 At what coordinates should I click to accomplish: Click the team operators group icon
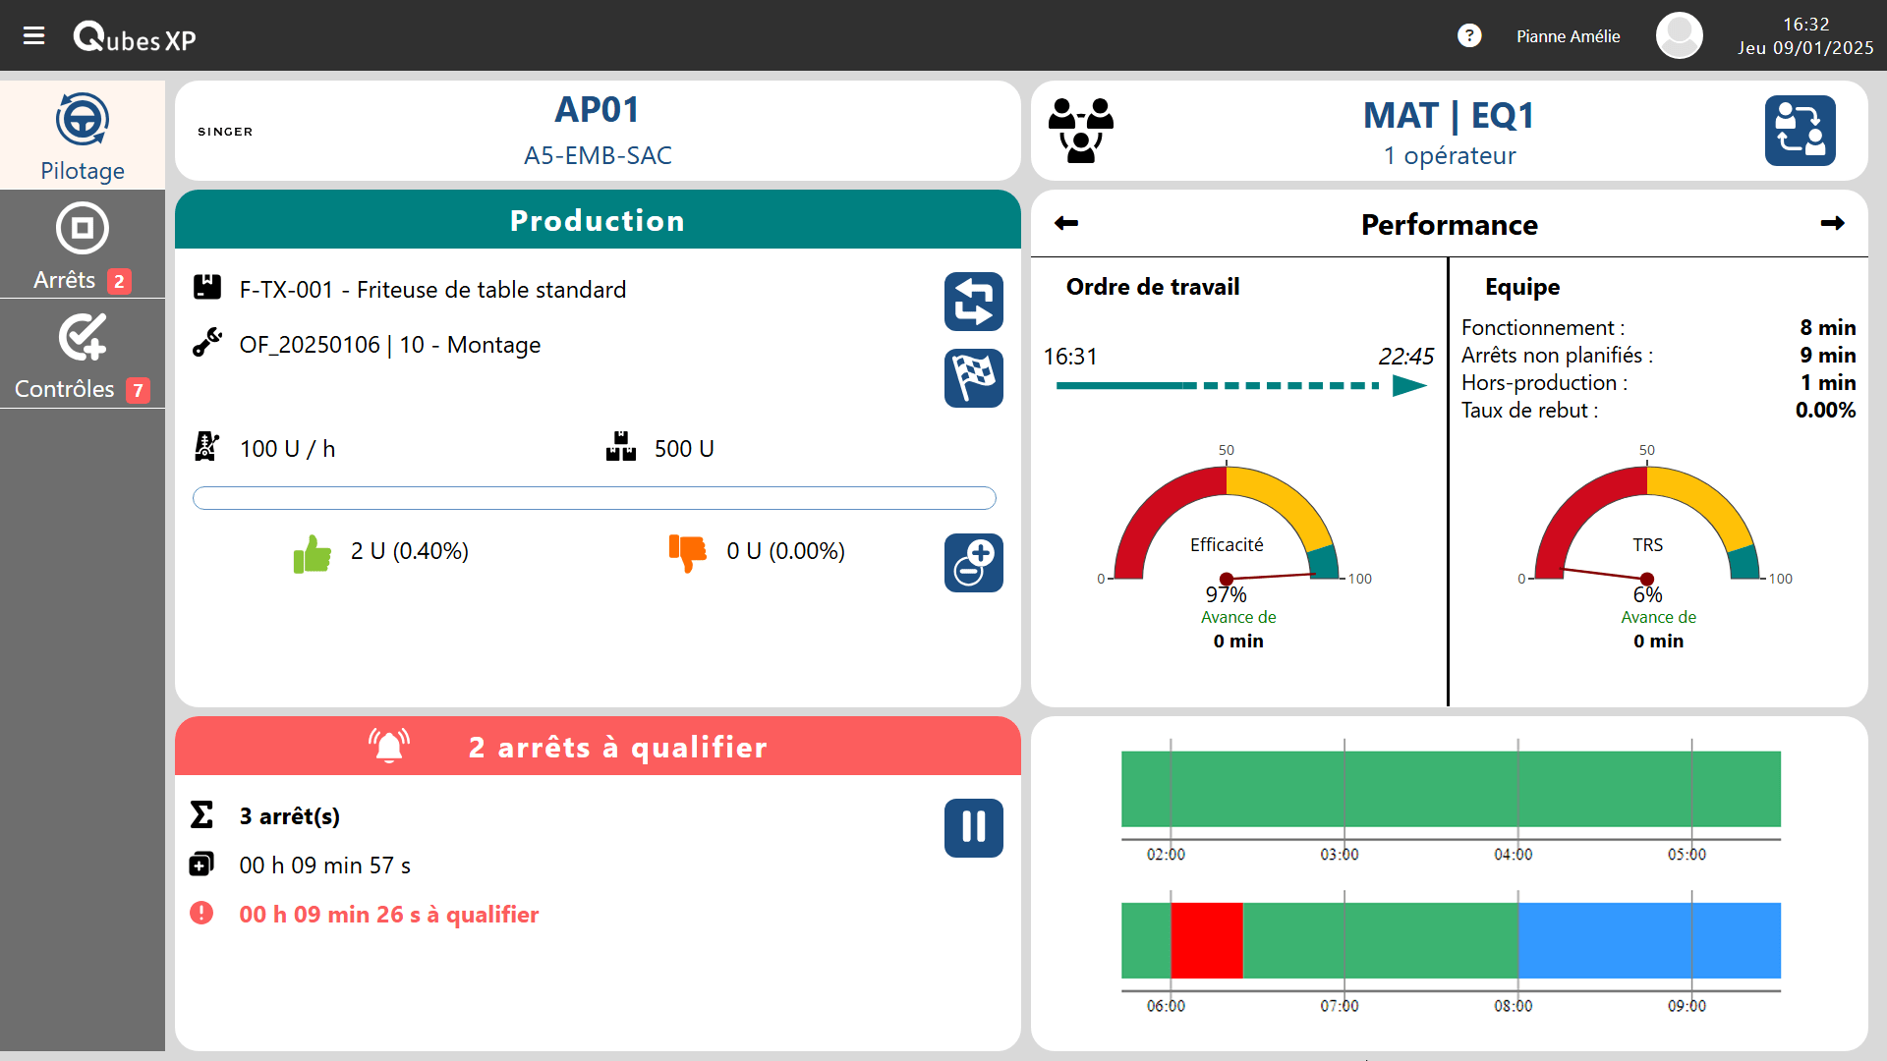pos(1080,131)
